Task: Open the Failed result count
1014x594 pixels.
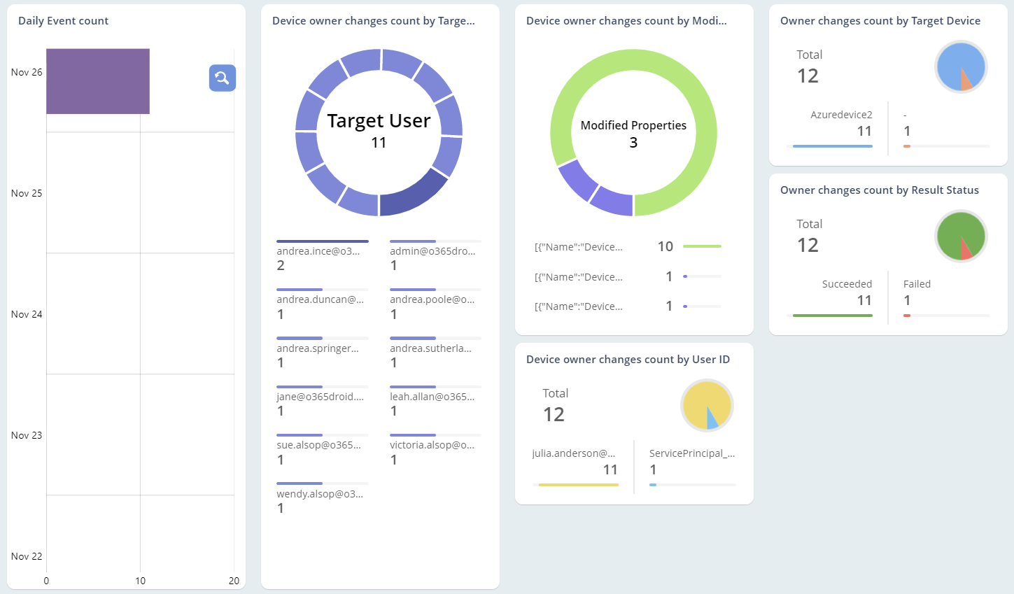Action: click(x=908, y=300)
